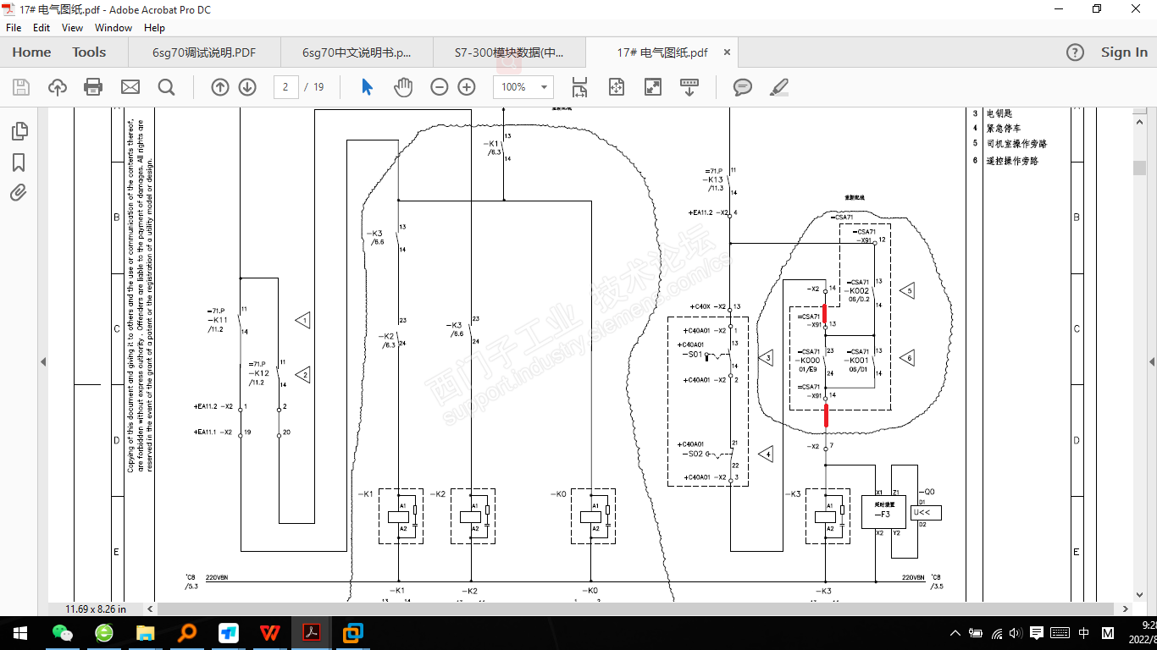This screenshot has width=1157, height=650.
Task: Select the Highlight text tool
Action: click(779, 87)
